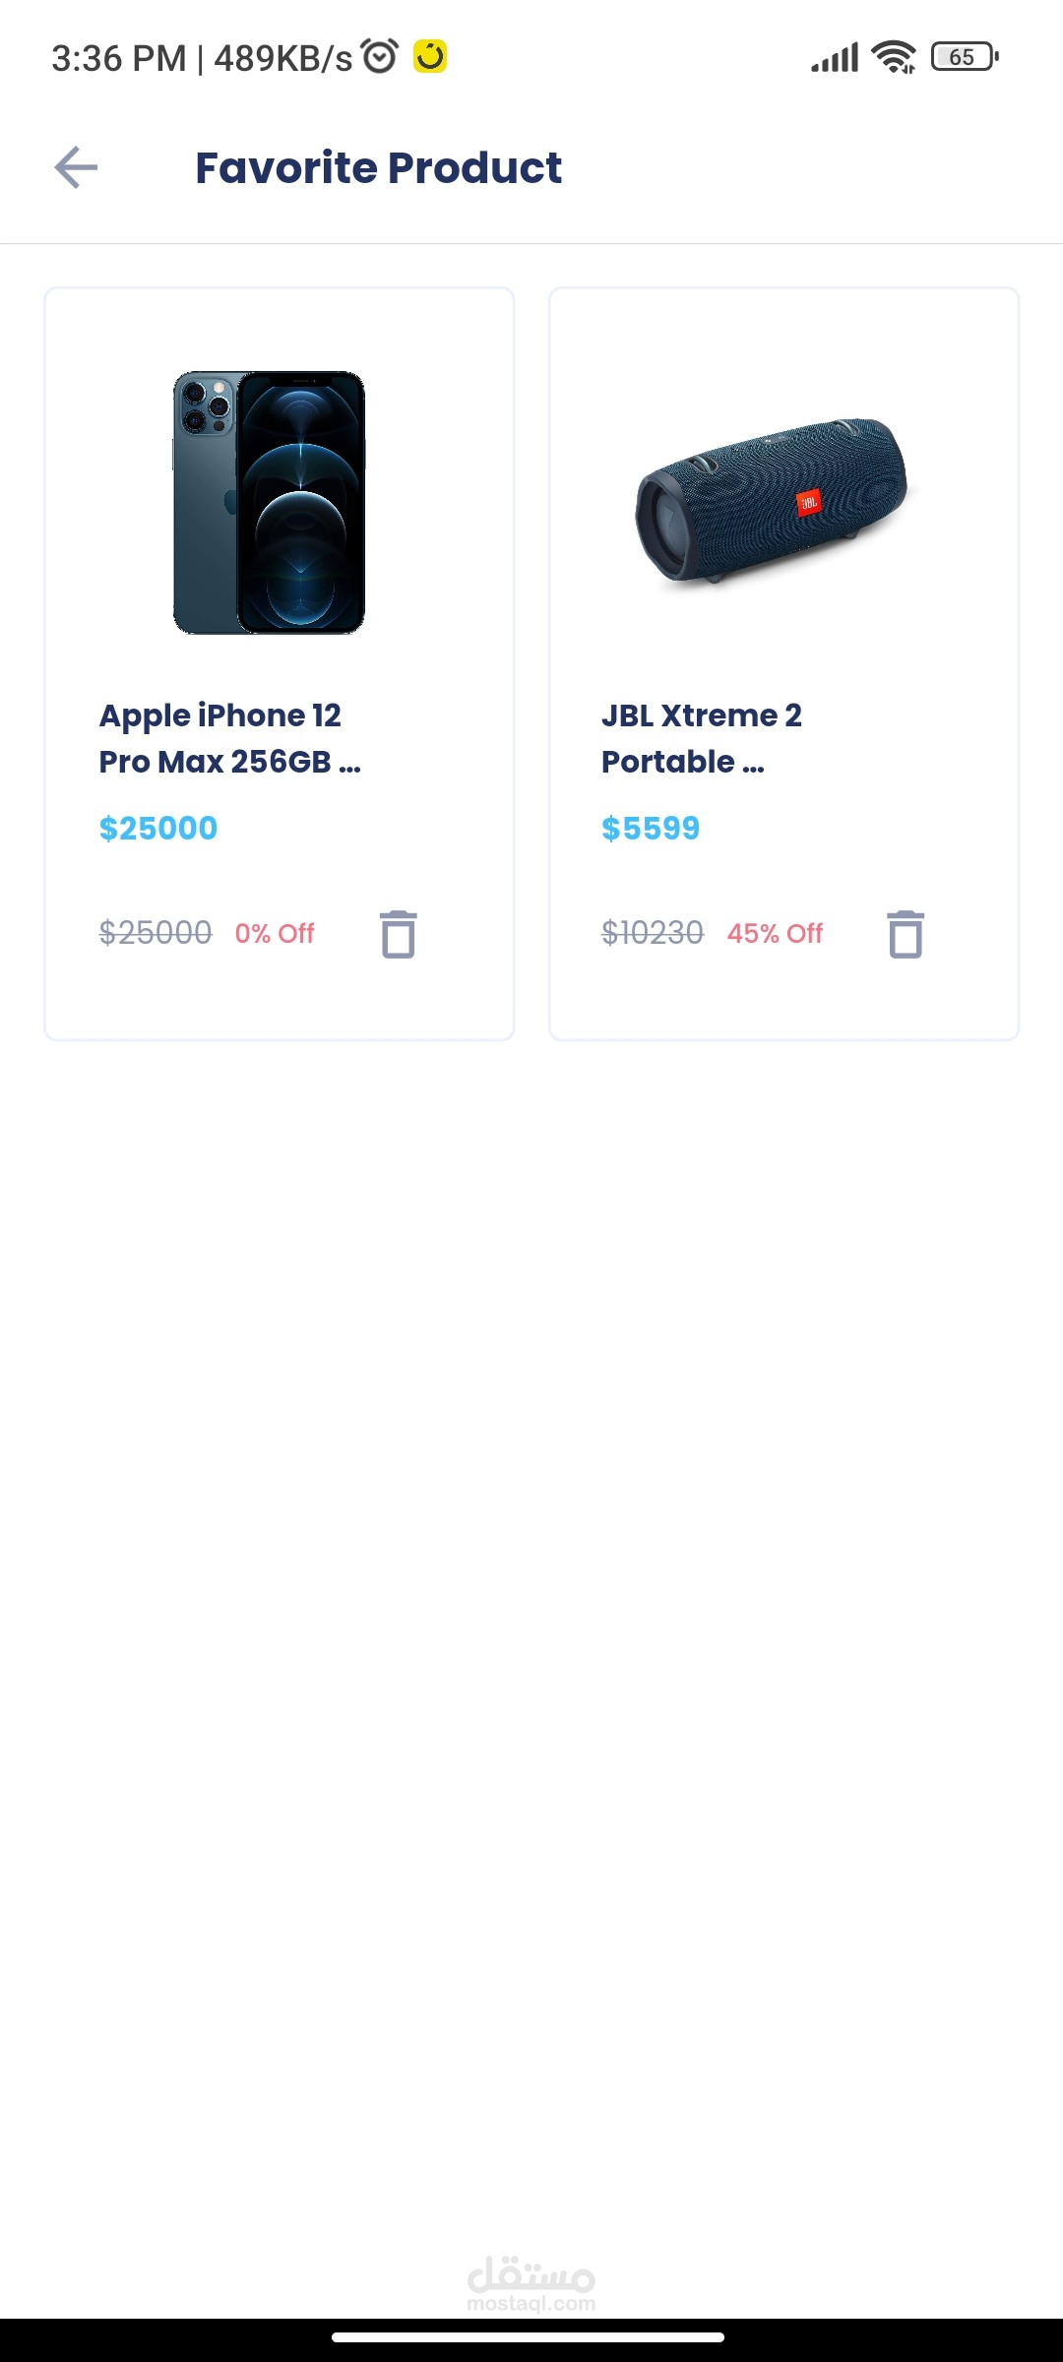This screenshot has height=2362, width=1063.
Task: Tap the $25000 blue price
Action: pyautogui.click(x=158, y=829)
